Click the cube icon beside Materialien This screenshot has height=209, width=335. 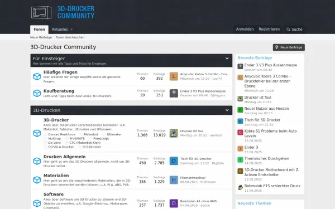pyautogui.click(x=37, y=180)
